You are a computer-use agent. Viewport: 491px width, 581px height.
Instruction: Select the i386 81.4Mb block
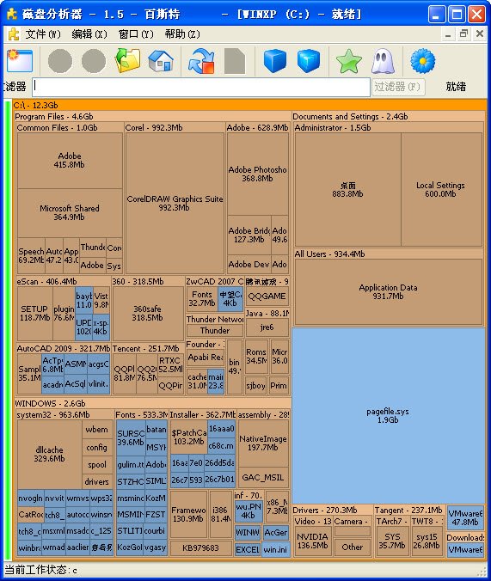[x=221, y=514]
